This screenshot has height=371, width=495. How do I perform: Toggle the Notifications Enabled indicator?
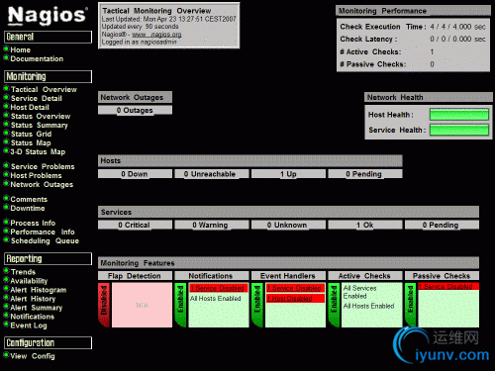[180, 305]
